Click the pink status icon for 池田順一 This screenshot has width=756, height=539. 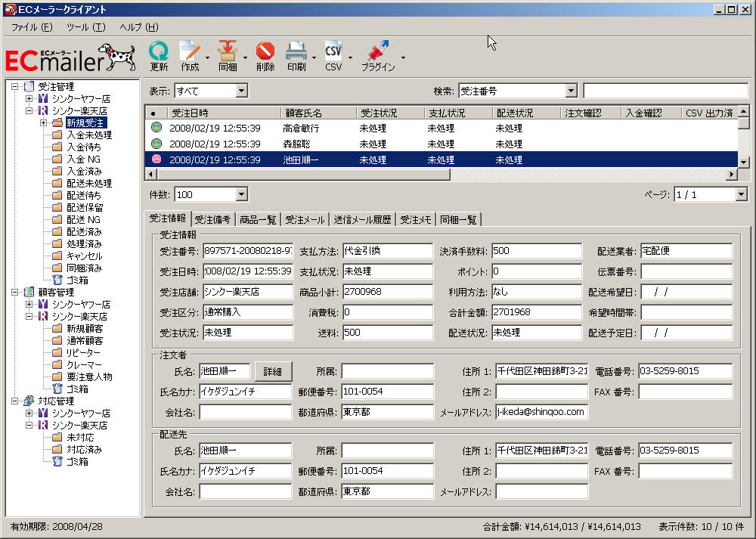coord(156,159)
